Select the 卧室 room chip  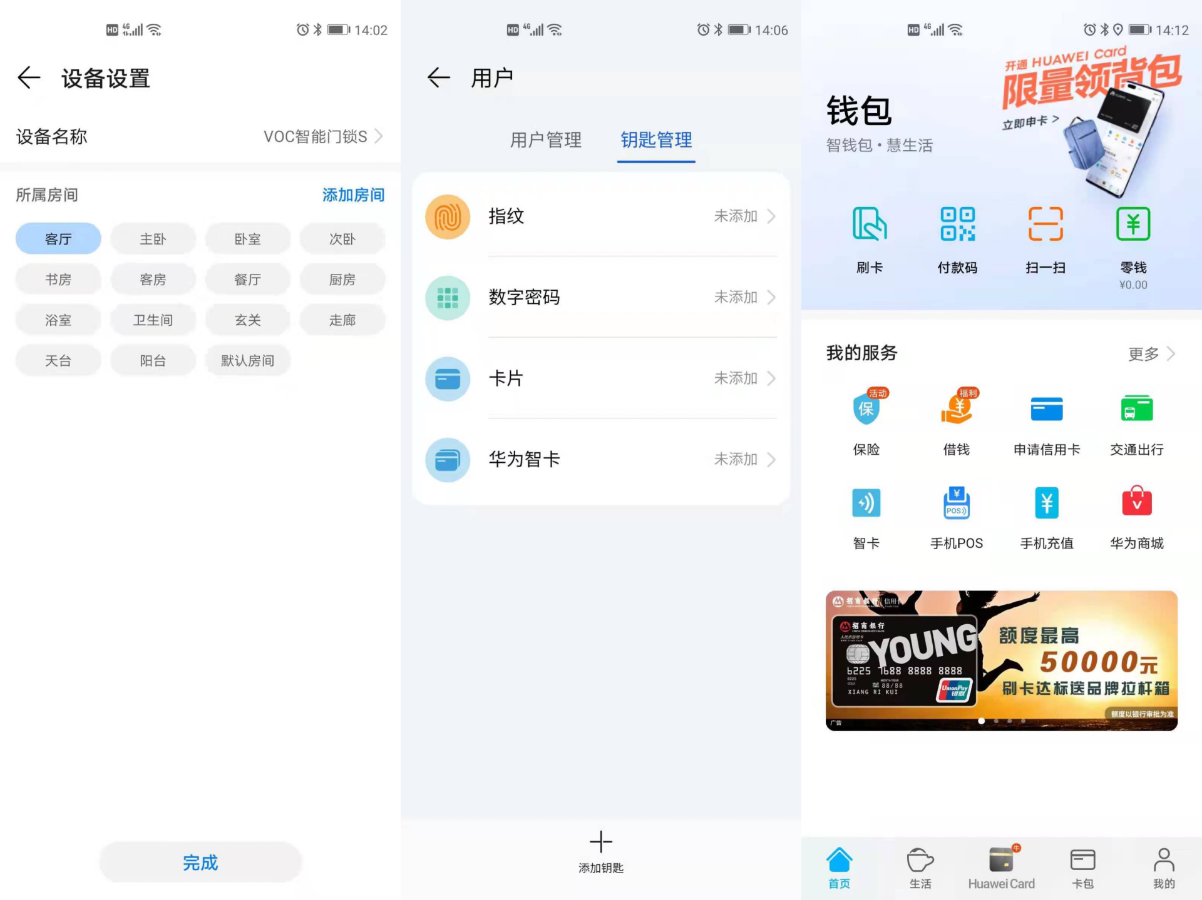pyautogui.click(x=247, y=239)
